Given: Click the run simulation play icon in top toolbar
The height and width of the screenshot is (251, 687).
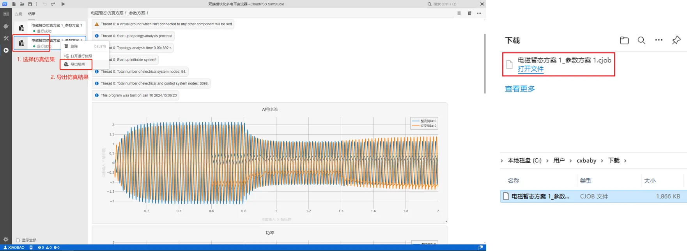Looking at the screenshot, I should [x=63, y=4].
